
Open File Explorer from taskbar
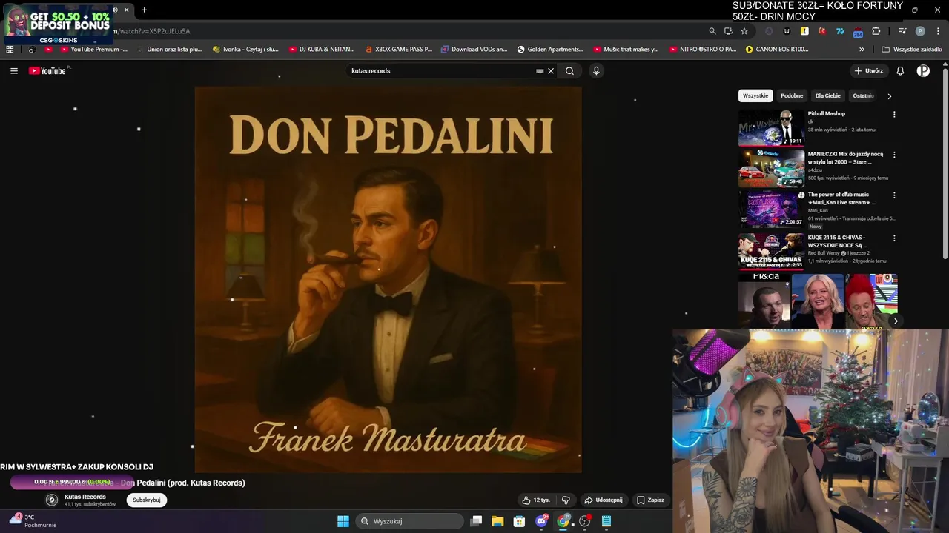point(497,521)
